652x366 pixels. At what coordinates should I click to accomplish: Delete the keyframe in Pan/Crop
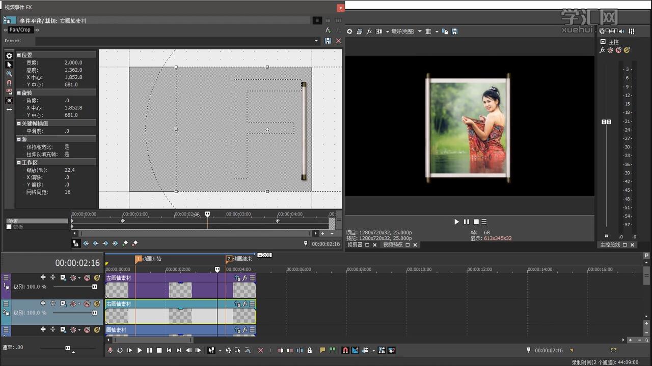point(135,243)
